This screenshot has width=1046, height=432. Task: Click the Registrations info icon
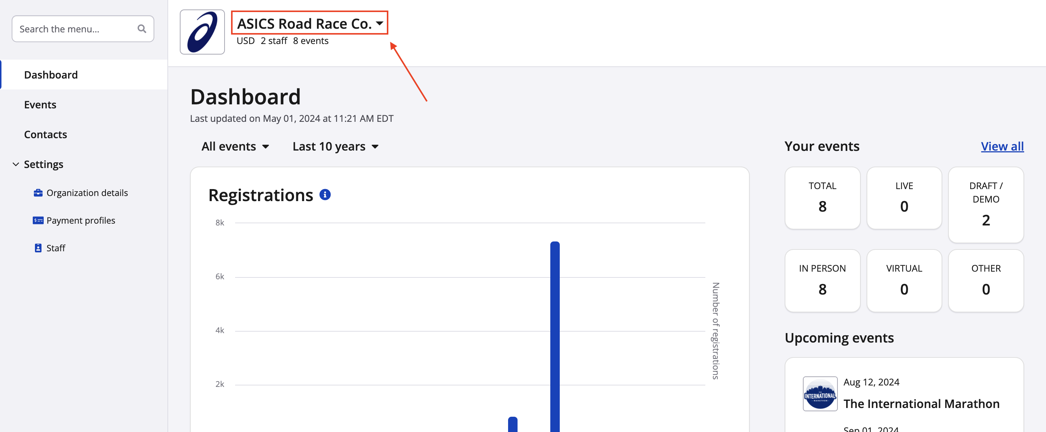click(325, 195)
